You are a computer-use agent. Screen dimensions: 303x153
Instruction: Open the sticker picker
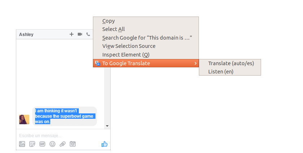[32, 144]
